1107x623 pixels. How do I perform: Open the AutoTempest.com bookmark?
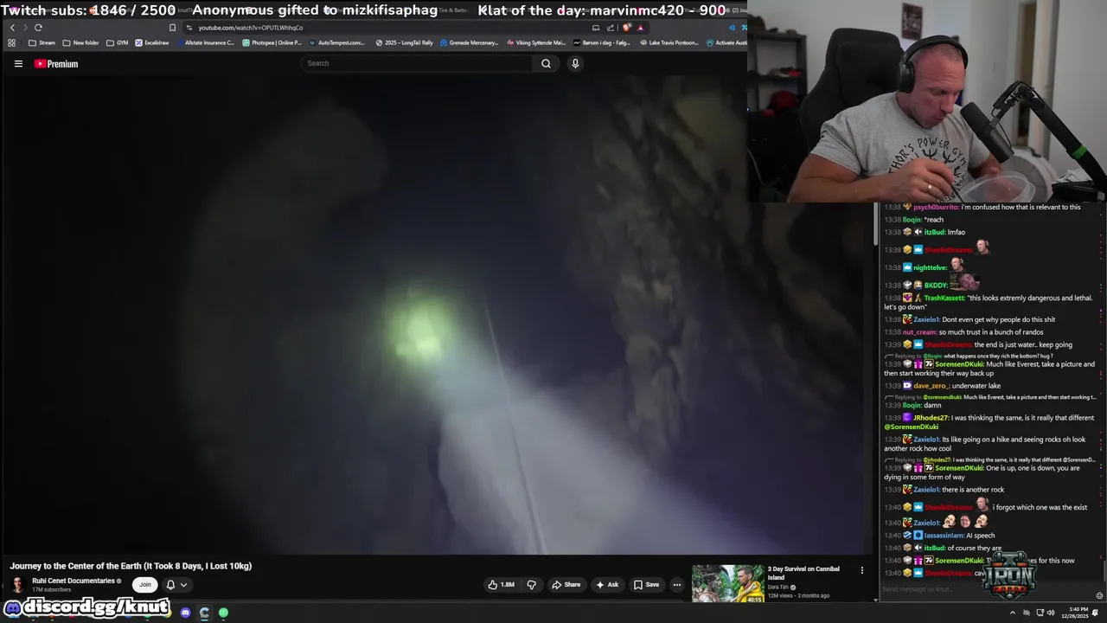pos(336,42)
